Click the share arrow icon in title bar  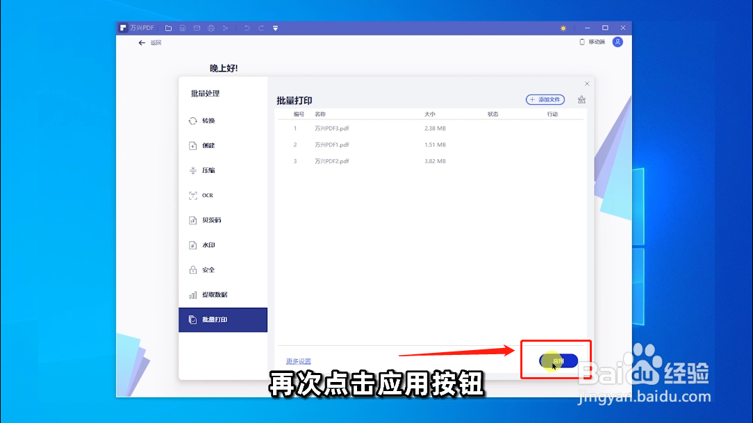point(225,28)
